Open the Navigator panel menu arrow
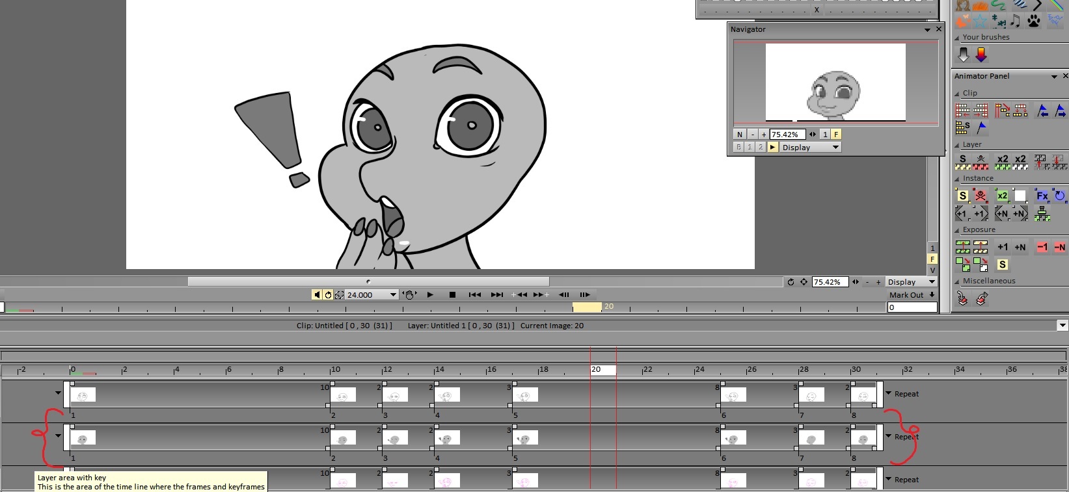This screenshot has width=1069, height=492. pyautogui.click(x=927, y=30)
